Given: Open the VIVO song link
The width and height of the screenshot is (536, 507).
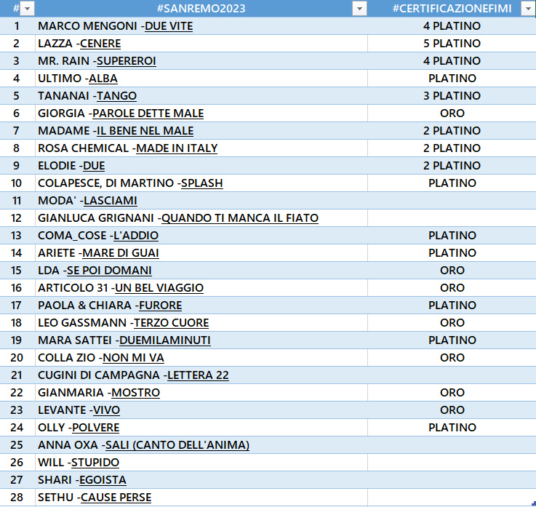Looking at the screenshot, I should coord(107,410).
